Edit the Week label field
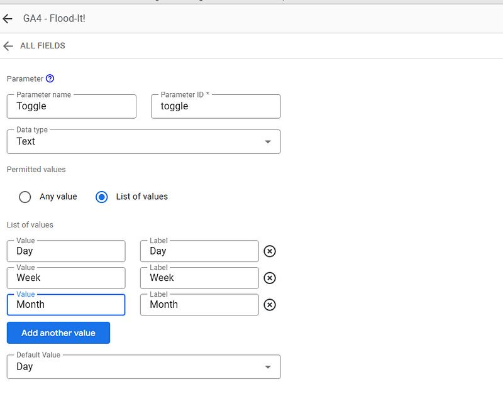 [199, 278]
